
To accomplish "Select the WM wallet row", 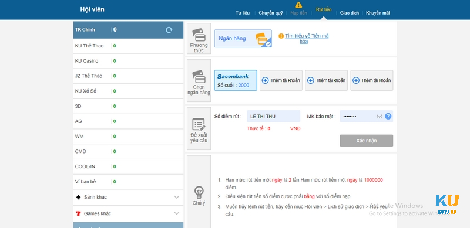I will pos(128,137).
